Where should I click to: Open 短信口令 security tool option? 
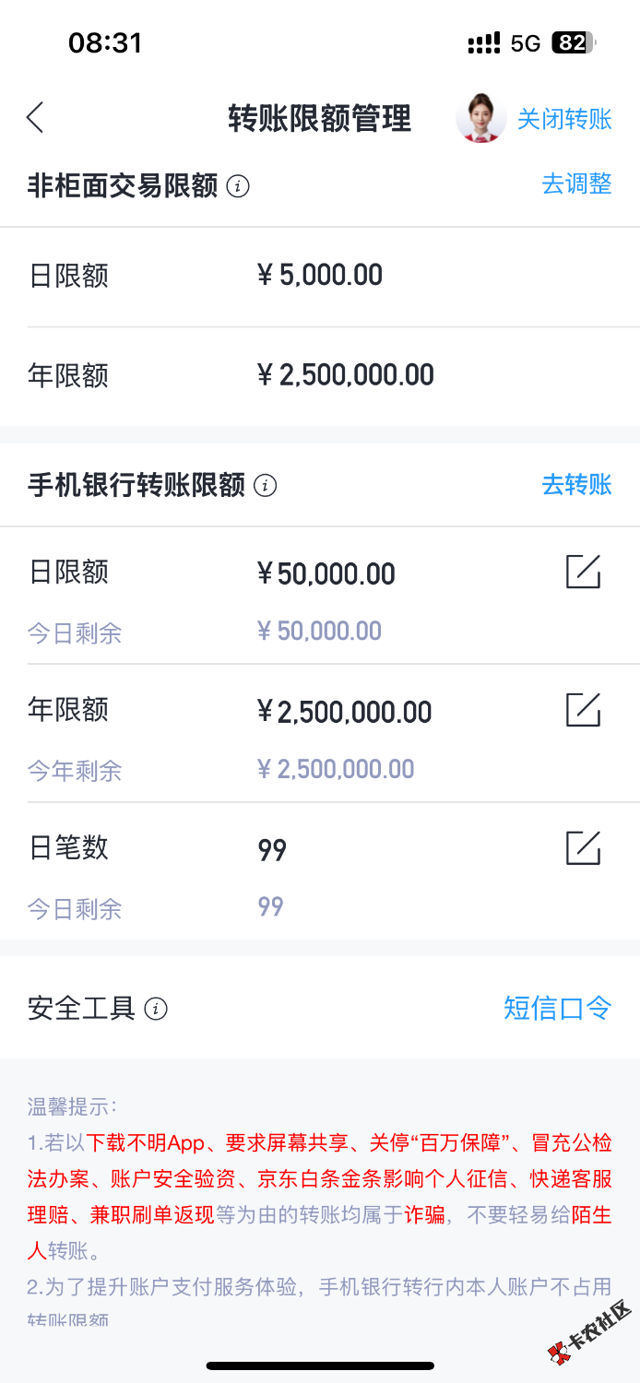click(x=557, y=1008)
